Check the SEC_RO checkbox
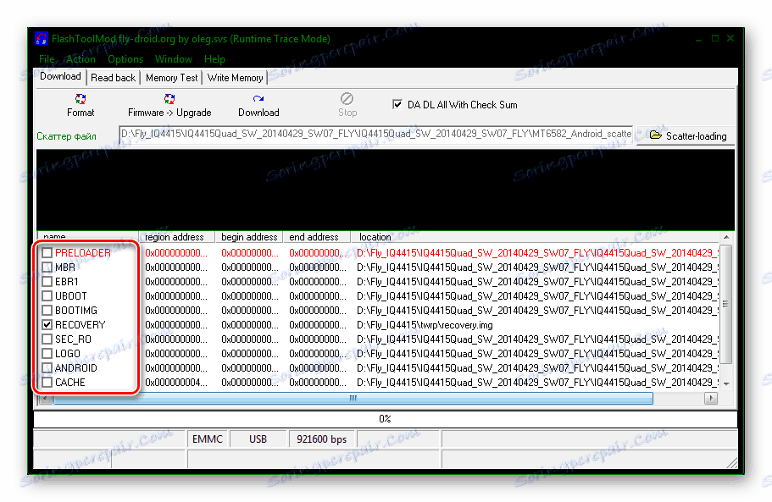Image resolution: width=772 pixels, height=502 pixels. (x=47, y=339)
